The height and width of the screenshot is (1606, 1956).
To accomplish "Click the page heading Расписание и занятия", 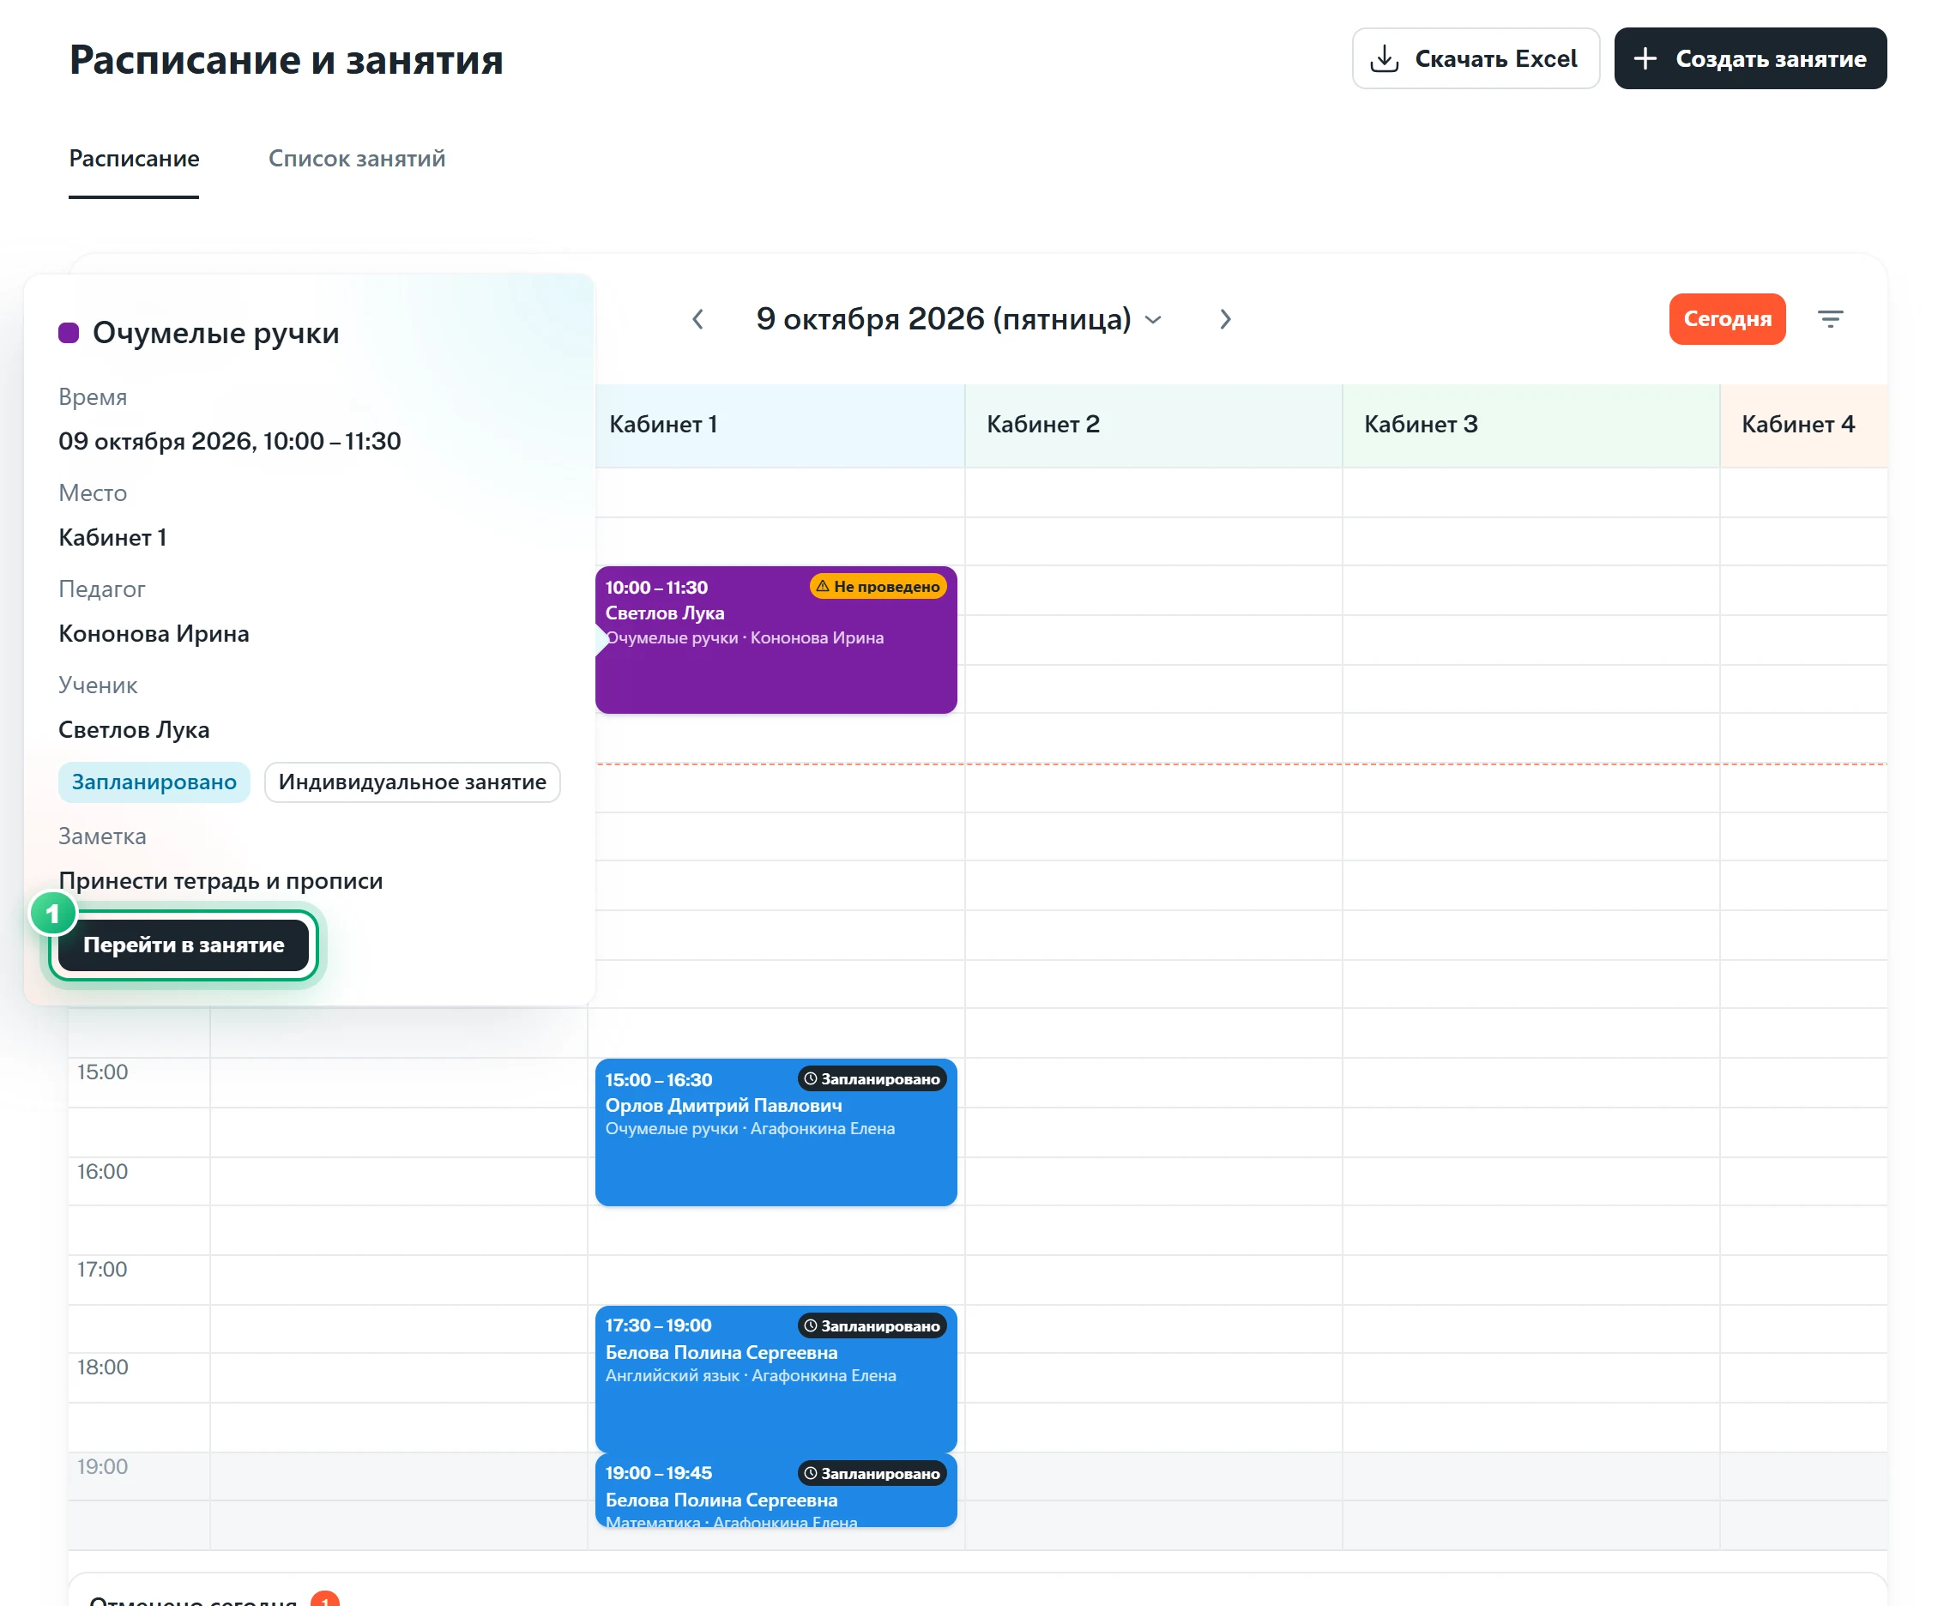I will tap(286, 59).
